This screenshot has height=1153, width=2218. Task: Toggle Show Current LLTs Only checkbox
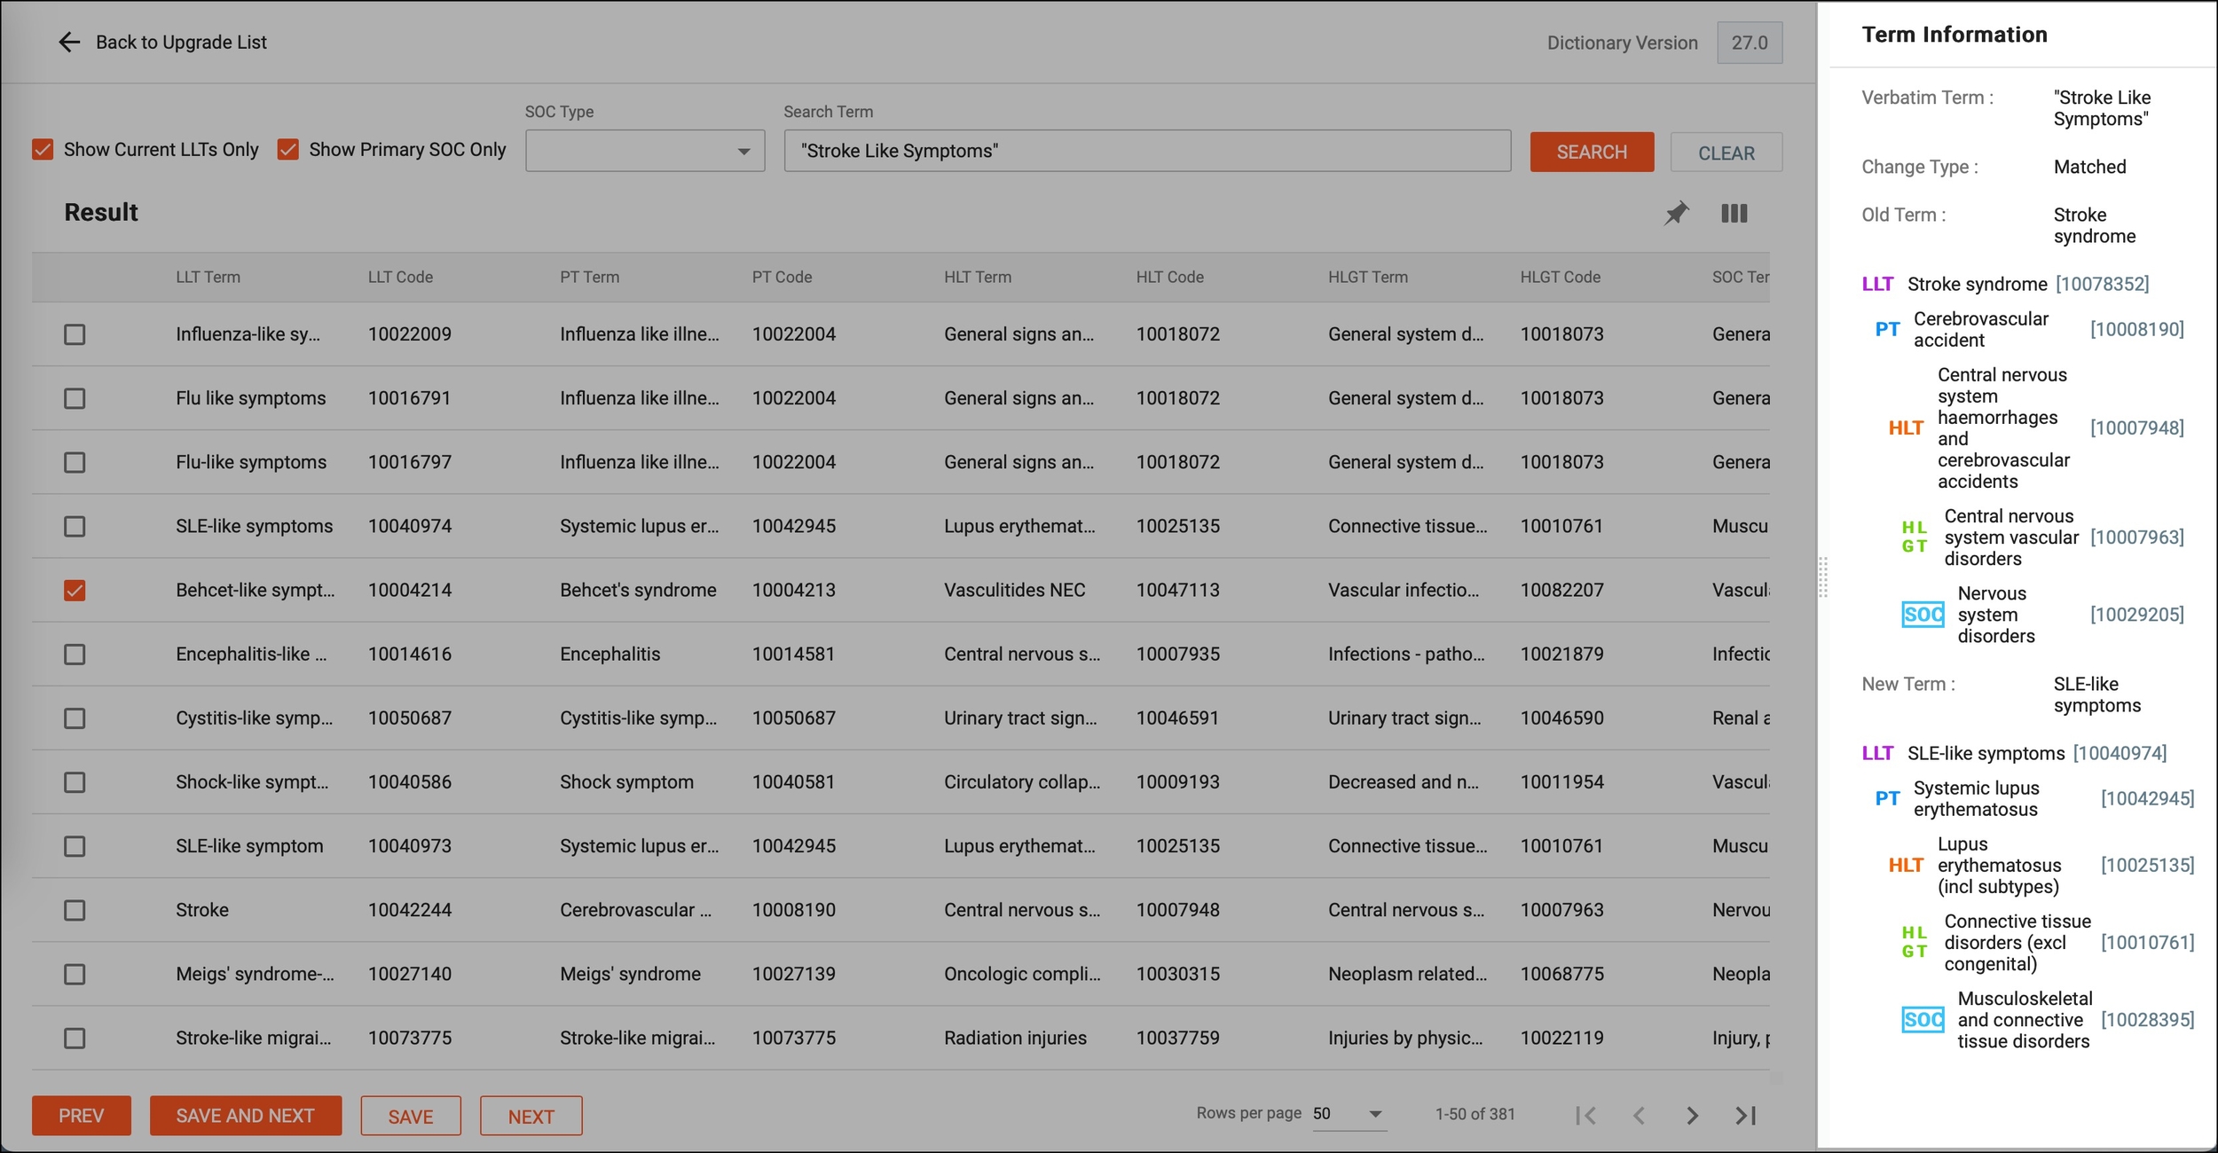[43, 149]
